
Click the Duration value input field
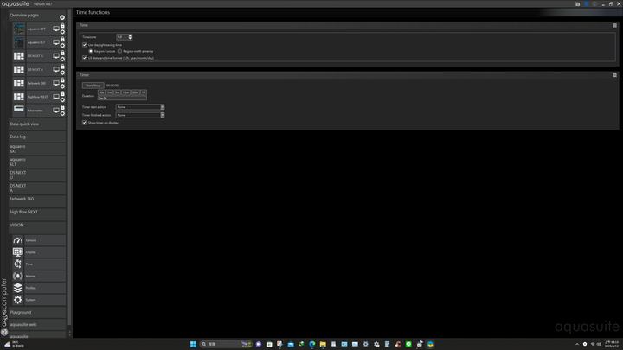(122, 98)
